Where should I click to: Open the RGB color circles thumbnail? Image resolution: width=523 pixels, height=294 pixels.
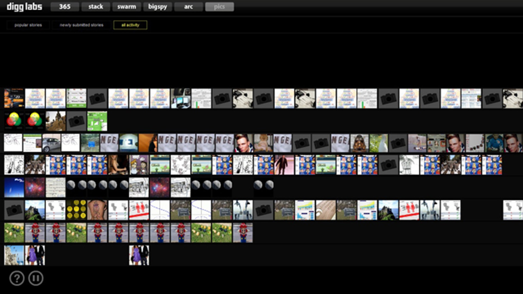click(x=14, y=121)
